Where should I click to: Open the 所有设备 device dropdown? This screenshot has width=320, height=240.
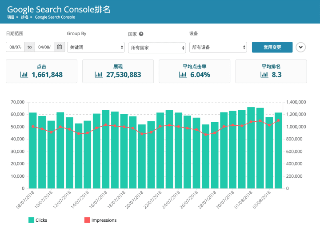[x=218, y=47]
